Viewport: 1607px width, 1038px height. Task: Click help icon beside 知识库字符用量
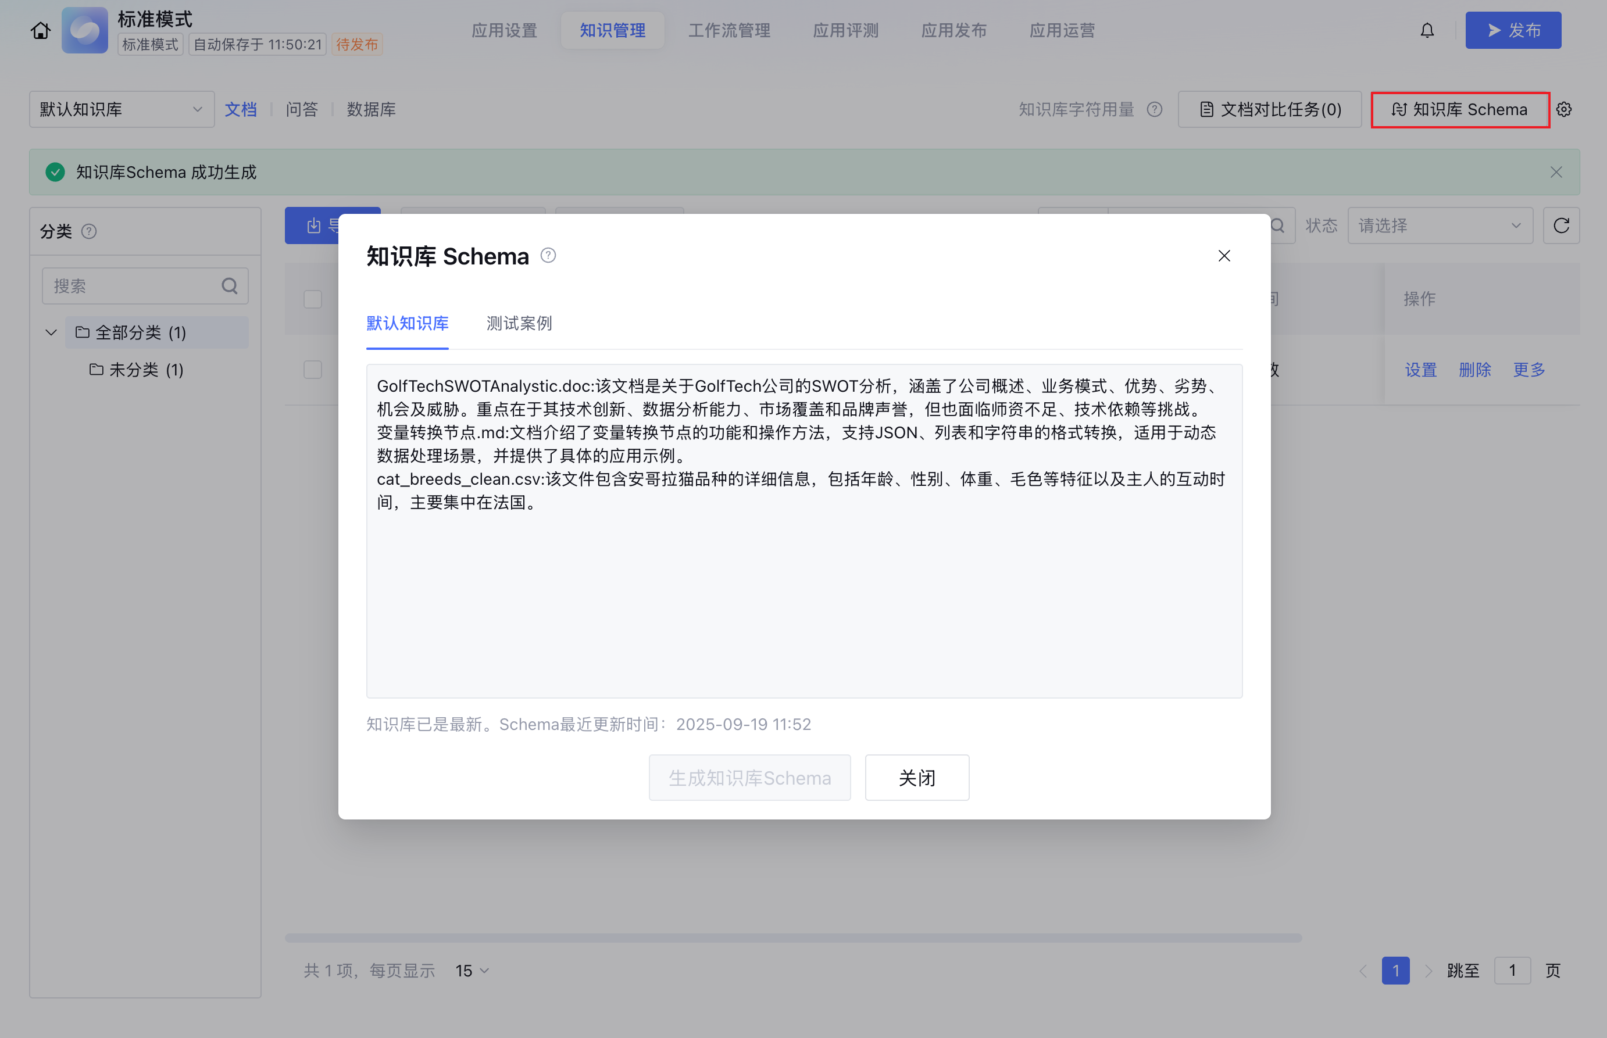pyautogui.click(x=1155, y=109)
